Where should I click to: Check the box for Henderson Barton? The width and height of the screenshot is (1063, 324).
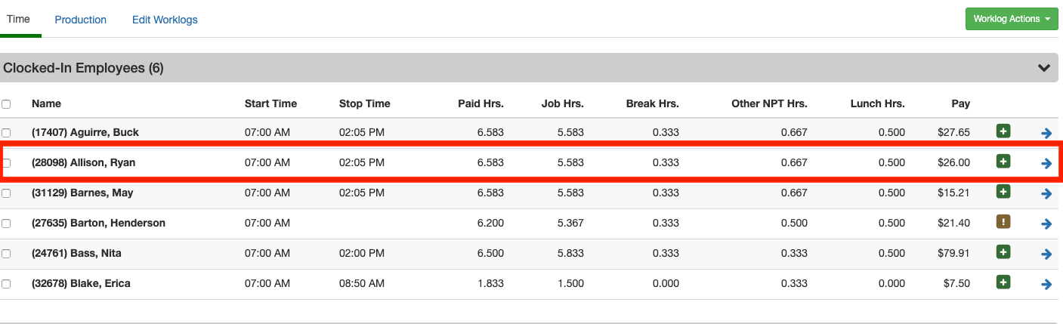pyautogui.click(x=7, y=224)
